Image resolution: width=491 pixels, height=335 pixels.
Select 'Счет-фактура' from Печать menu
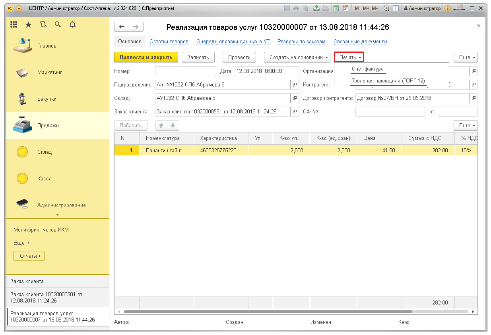[x=368, y=69]
